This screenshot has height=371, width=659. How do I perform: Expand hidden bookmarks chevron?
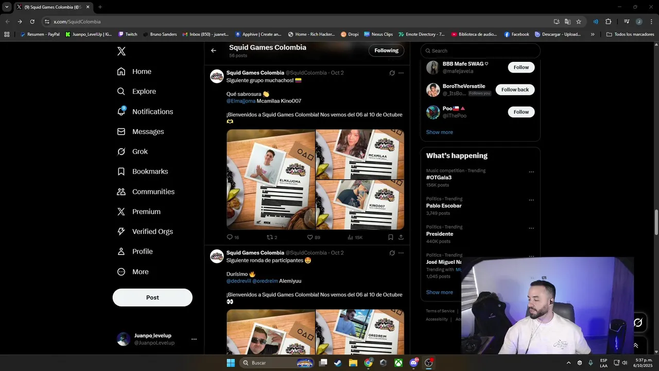(x=593, y=34)
